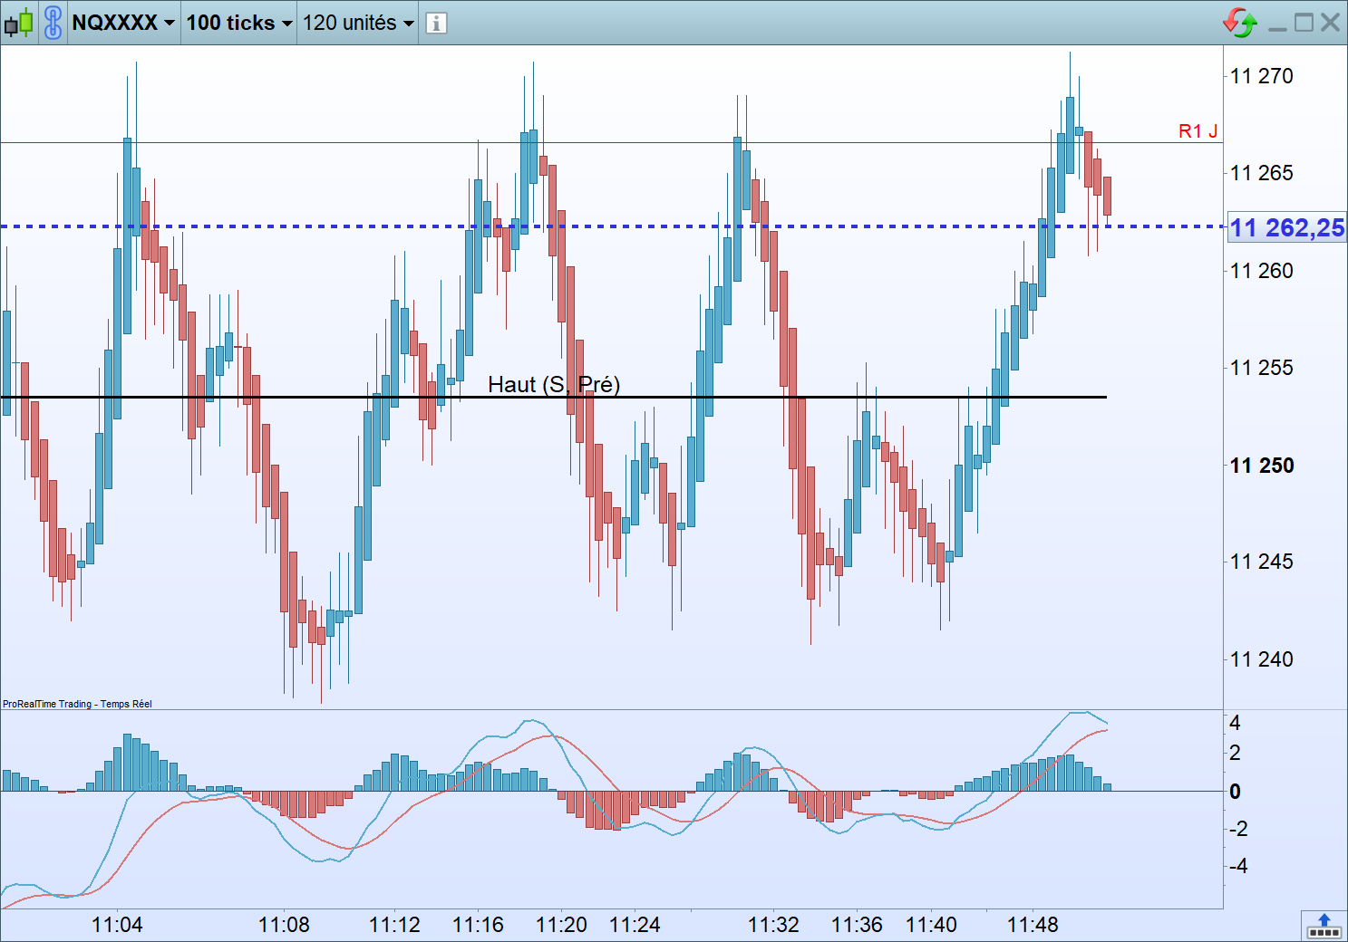Click the 11:16 time axis label
Viewport: 1348px width, 942px height.
[x=478, y=925]
